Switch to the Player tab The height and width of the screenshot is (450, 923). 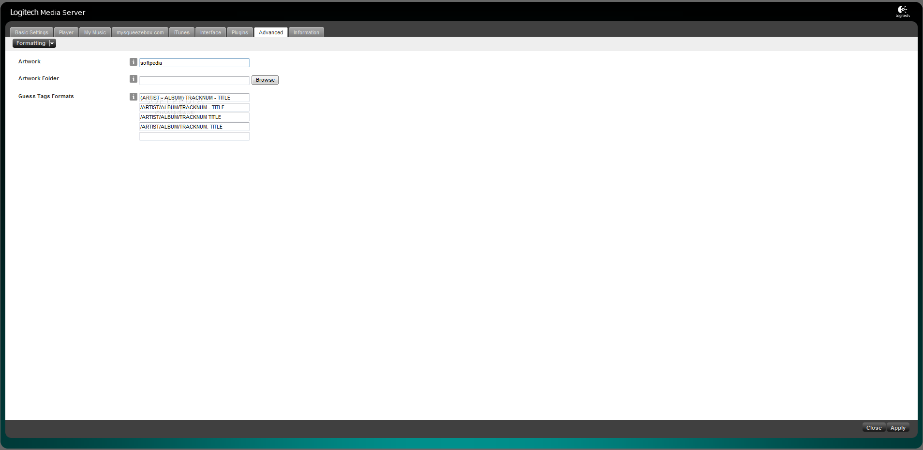point(66,32)
